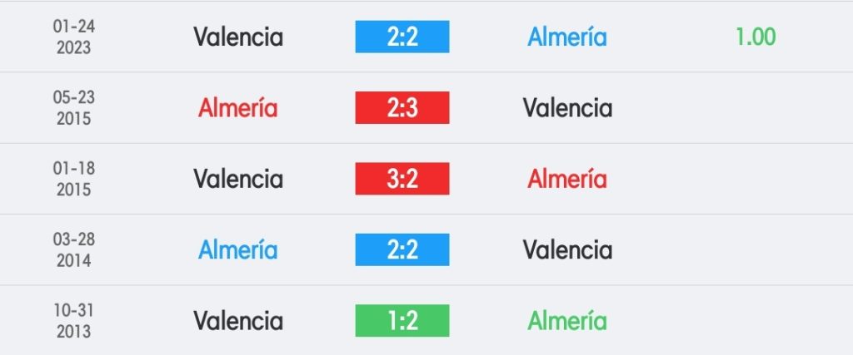853x355 pixels.
Task: Select the 01-24 2023 match date
Action: coord(74,37)
